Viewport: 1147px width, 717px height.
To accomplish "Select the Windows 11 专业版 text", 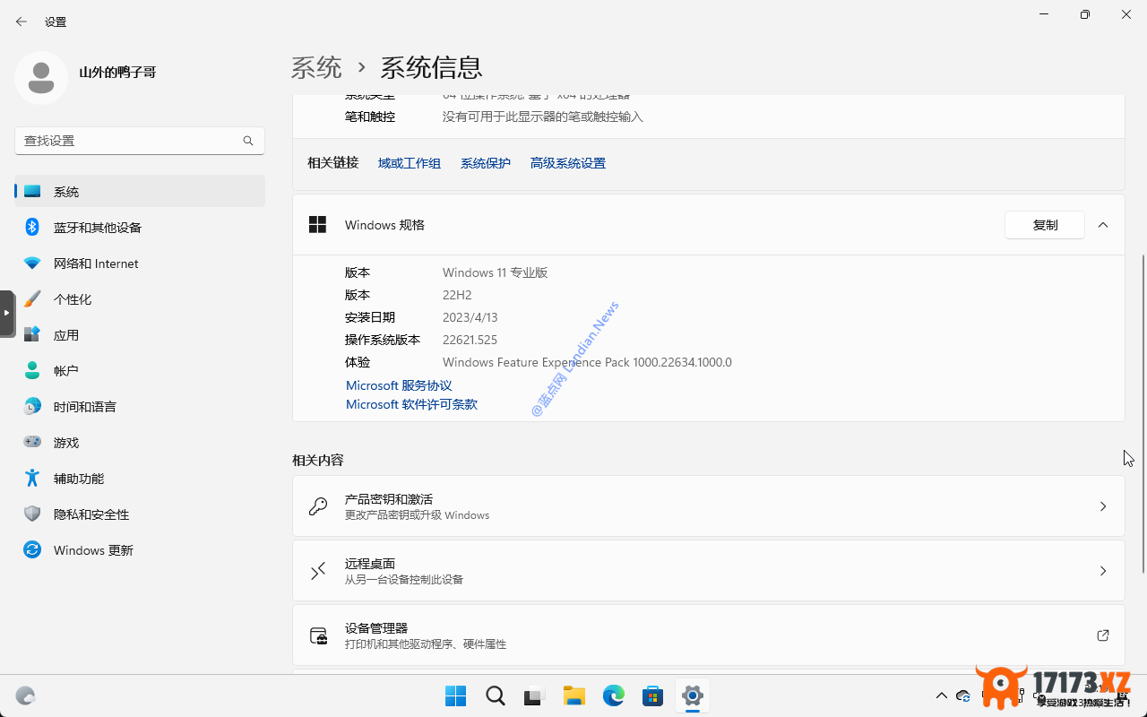I will 495,272.
